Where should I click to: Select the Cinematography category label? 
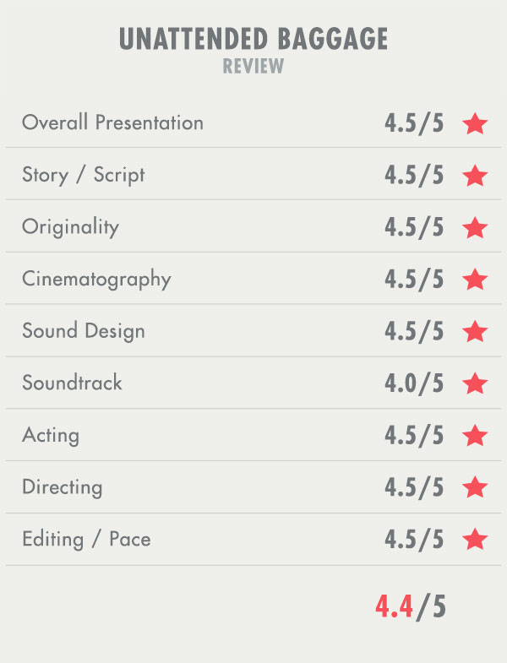tap(96, 280)
